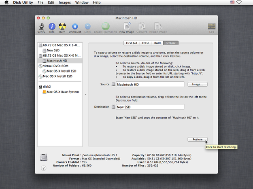Open the Edit menu
This screenshot has height=189, width=253.
point(51,2)
